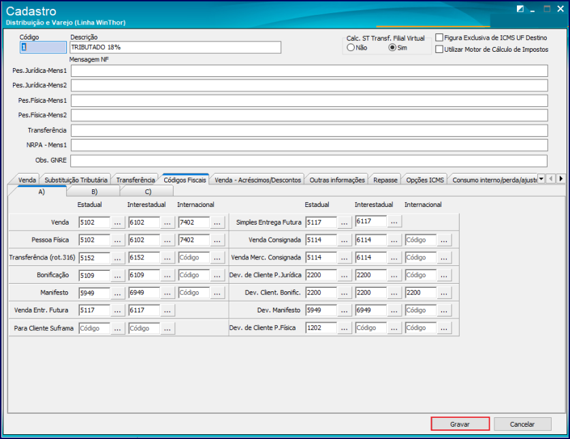Open the Consumo interno/perda/ajuste tab
Viewport: 570px width, 439px height.
[494, 180]
